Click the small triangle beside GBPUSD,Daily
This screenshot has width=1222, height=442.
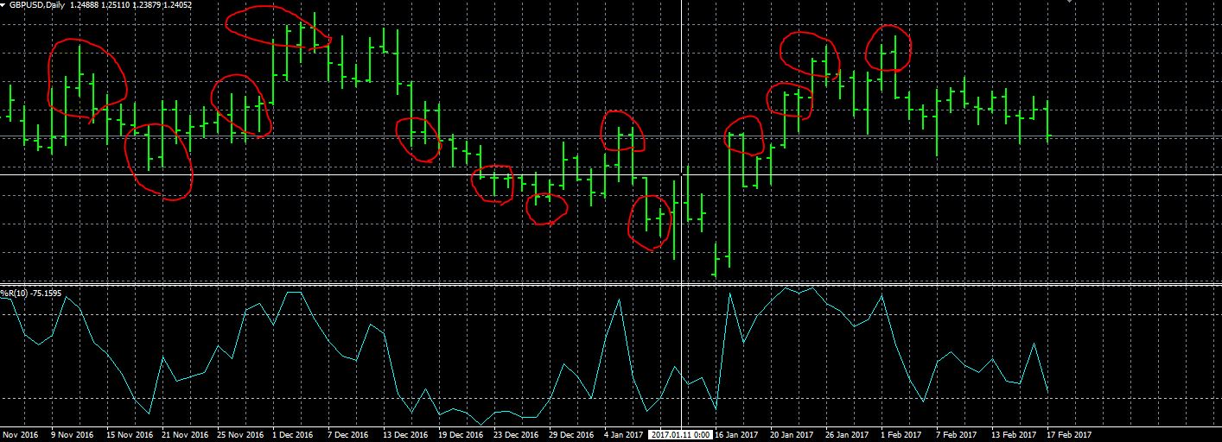[x=3, y=5]
